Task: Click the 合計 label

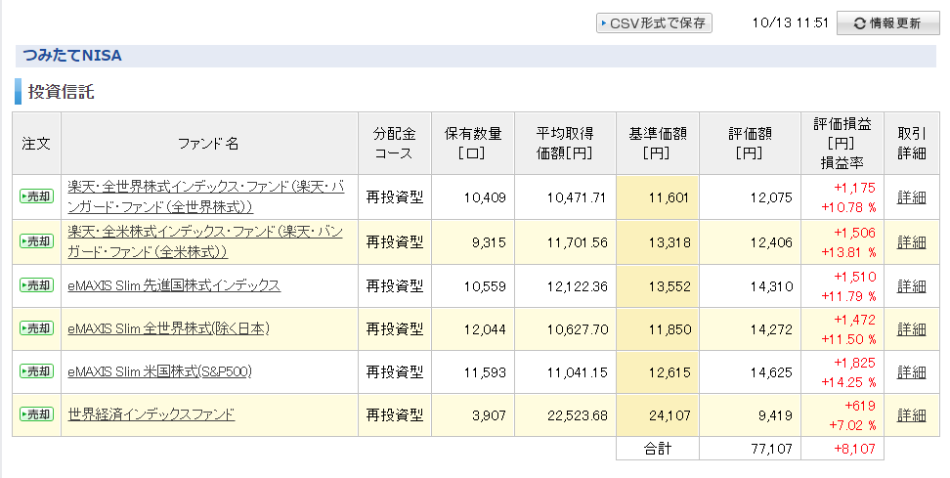Action: [658, 449]
